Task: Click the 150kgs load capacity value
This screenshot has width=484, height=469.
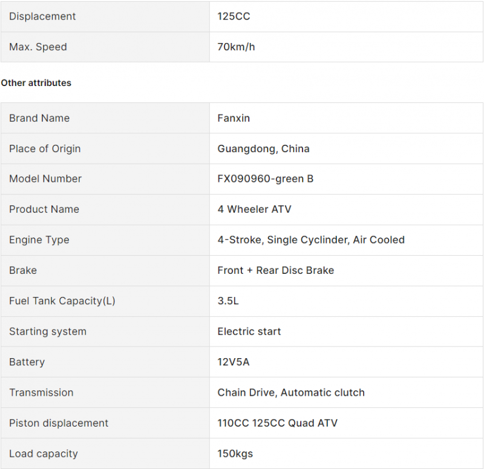Action: (235, 453)
